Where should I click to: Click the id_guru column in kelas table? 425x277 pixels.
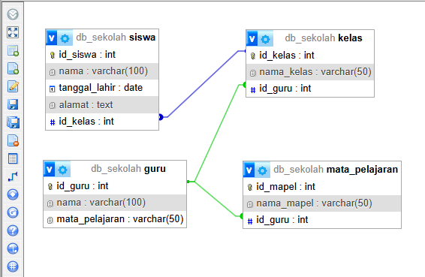[x=310, y=89]
